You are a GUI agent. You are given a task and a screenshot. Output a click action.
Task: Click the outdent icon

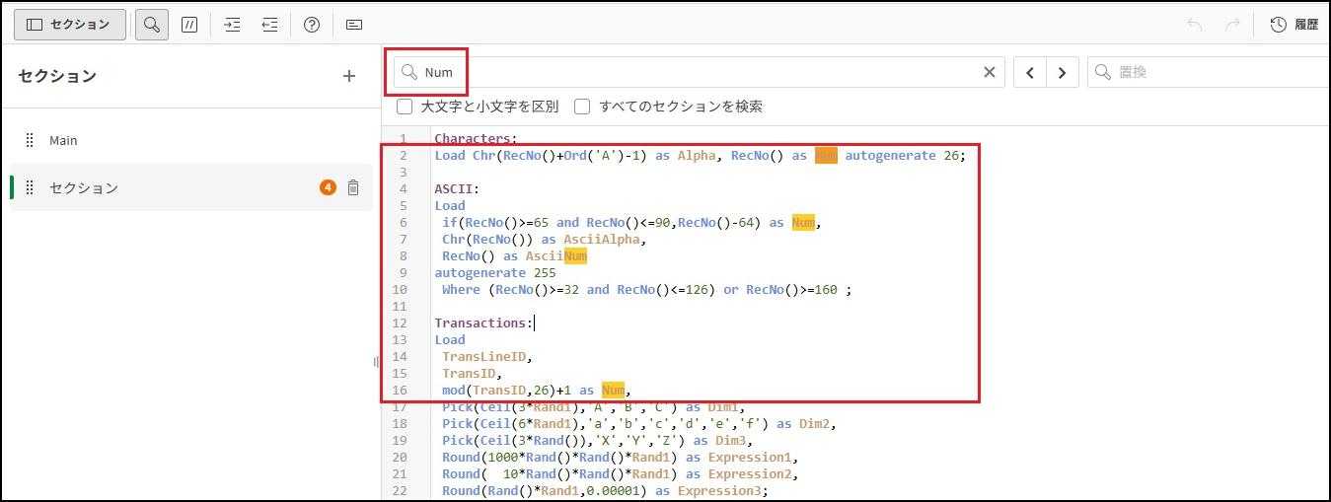269,25
